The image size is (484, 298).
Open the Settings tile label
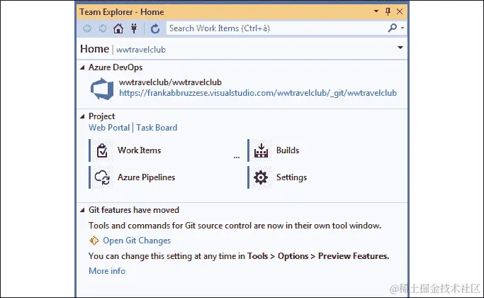291,177
